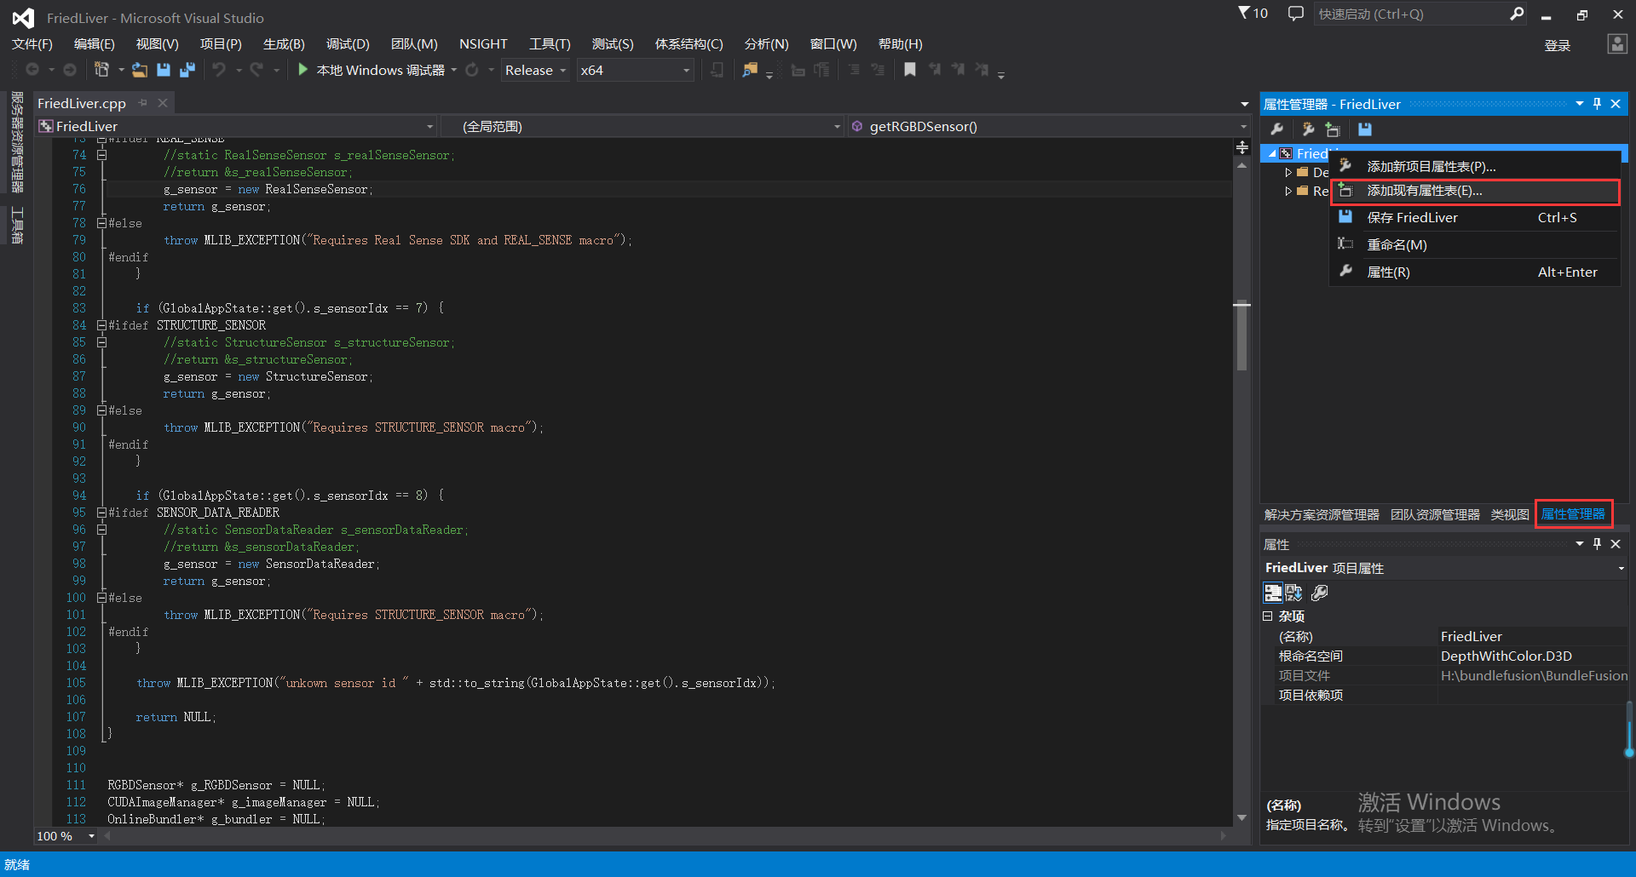Click the Open File folder icon

140,70
